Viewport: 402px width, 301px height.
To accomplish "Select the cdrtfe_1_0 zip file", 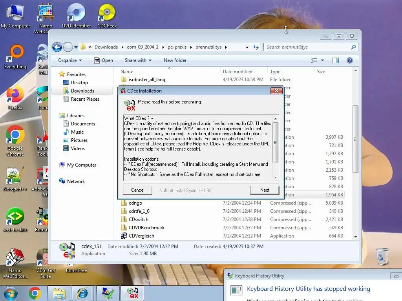I will click(139, 211).
